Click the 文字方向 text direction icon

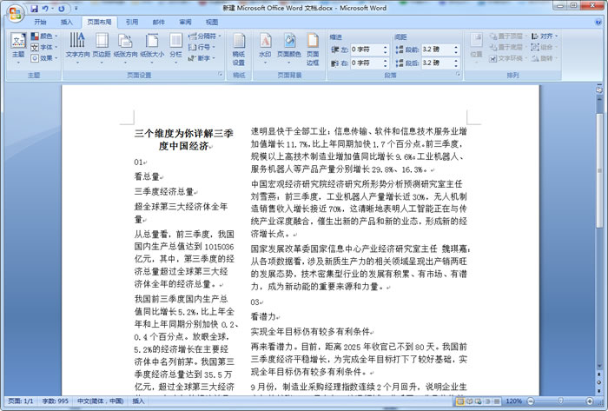pyautogui.click(x=77, y=45)
